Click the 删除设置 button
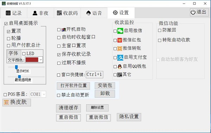 tap(97, 108)
